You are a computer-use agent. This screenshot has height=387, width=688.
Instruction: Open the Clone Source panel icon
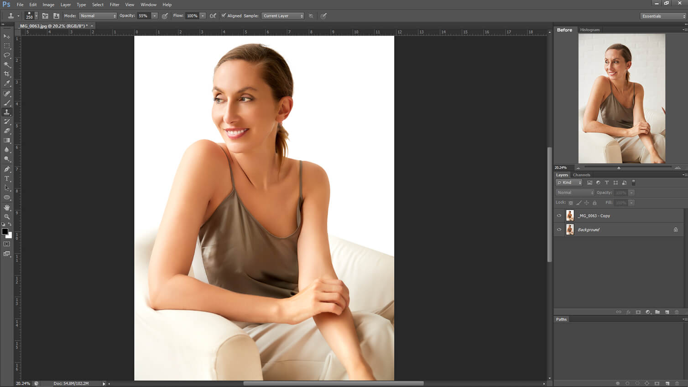pos(56,16)
